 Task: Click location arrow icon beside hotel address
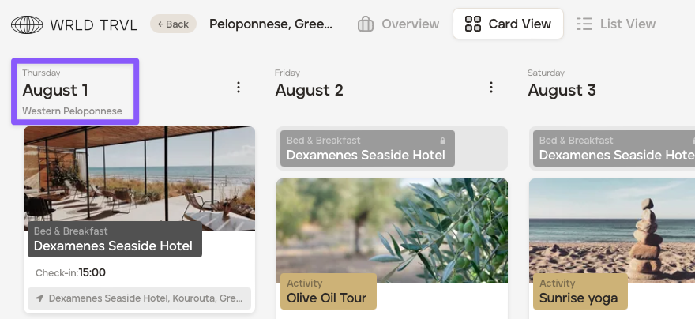click(x=39, y=298)
